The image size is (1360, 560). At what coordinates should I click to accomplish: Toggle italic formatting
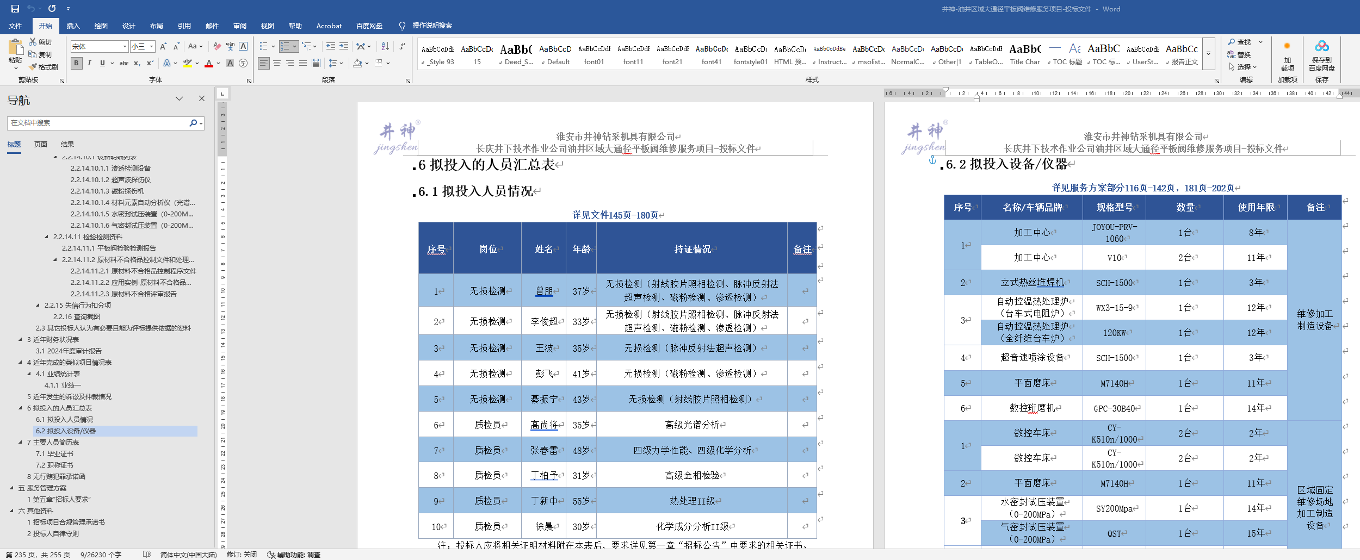coord(89,63)
